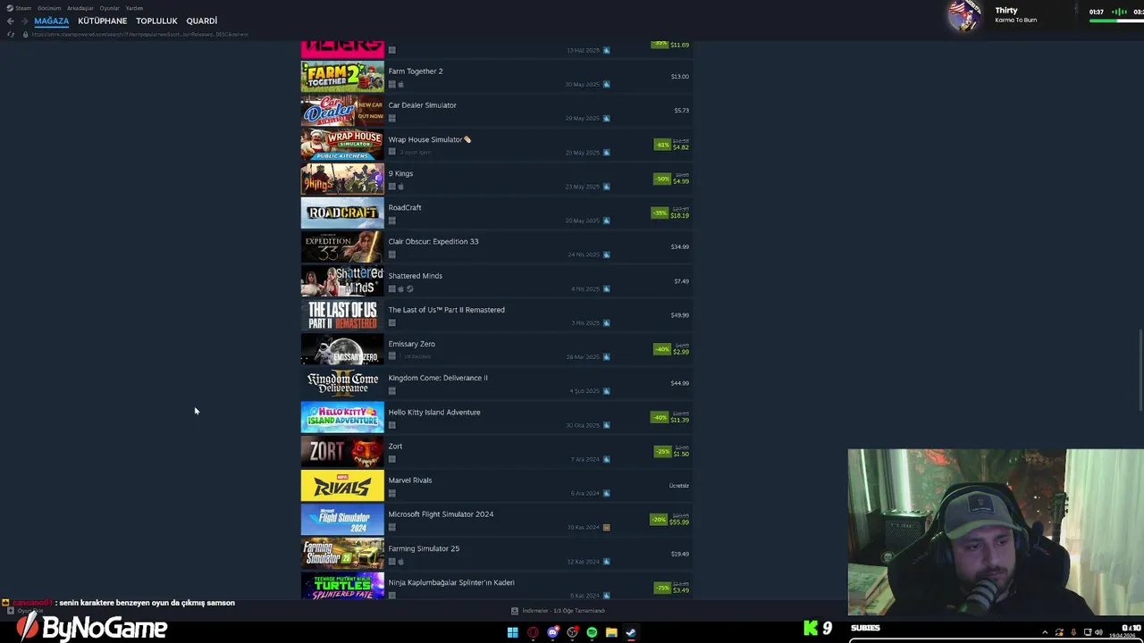Switch to the TOPLULUK tab
This screenshot has width=1144, height=643.
pos(156,21)
